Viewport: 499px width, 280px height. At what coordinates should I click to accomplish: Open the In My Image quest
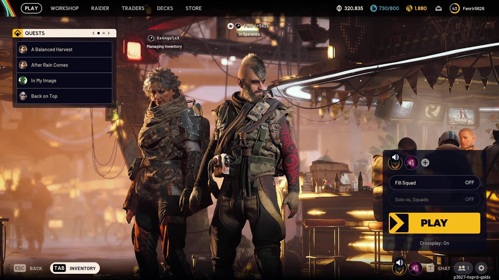[64, 80]
